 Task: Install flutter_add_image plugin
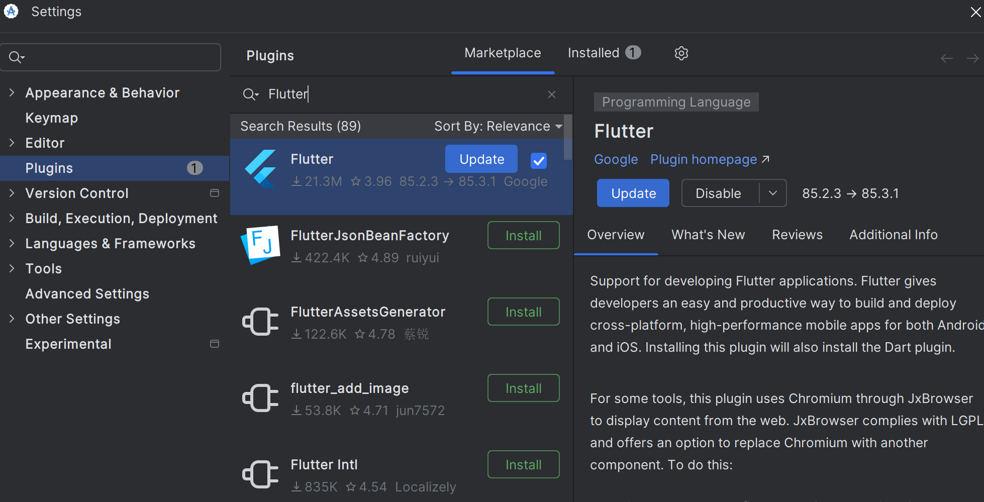[523, 388]
